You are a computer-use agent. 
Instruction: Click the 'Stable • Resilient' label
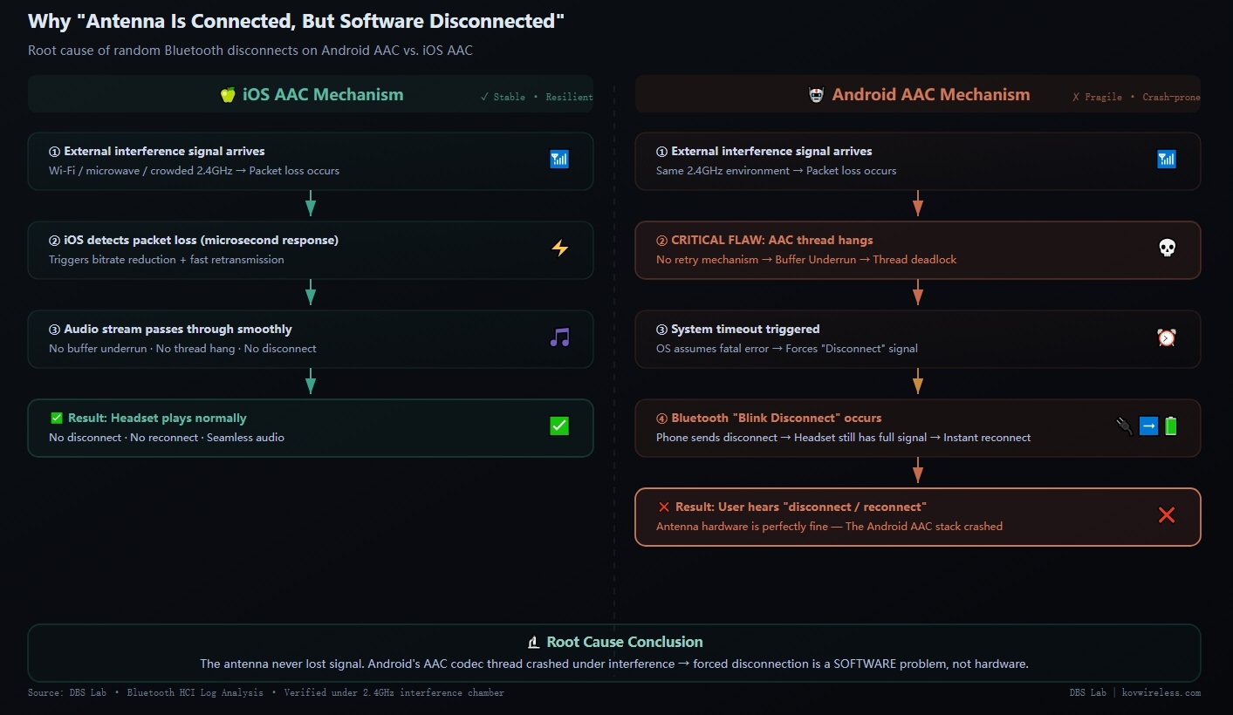[x=537, y=97]
